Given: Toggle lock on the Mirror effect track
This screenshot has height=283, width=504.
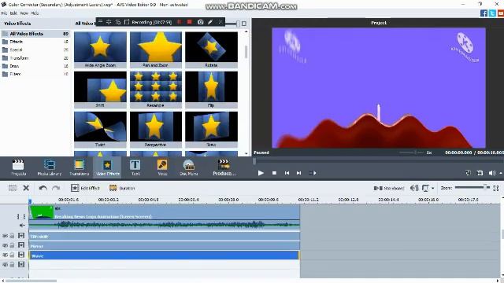Looking at the screenshot, I should pyautogui.click(x=13, y=245).
